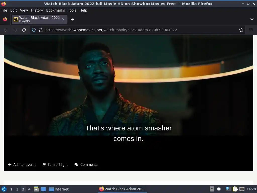Reload the current page
The width and height of the screenshot is (257, 193).
[24, 30]
